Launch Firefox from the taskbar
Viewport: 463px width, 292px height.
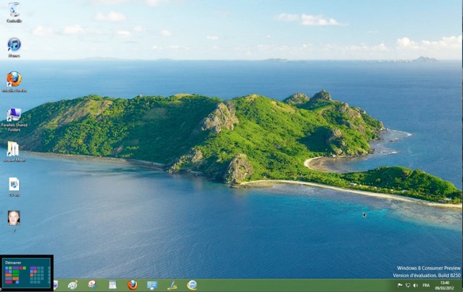tap(132, 285)
